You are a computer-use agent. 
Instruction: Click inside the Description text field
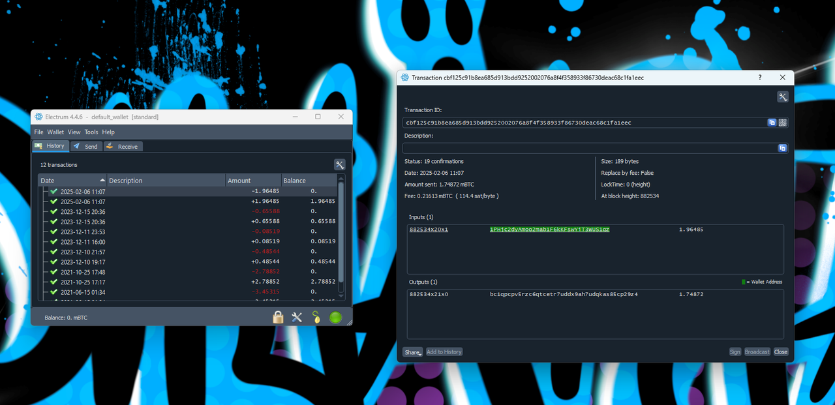point(590,148)
